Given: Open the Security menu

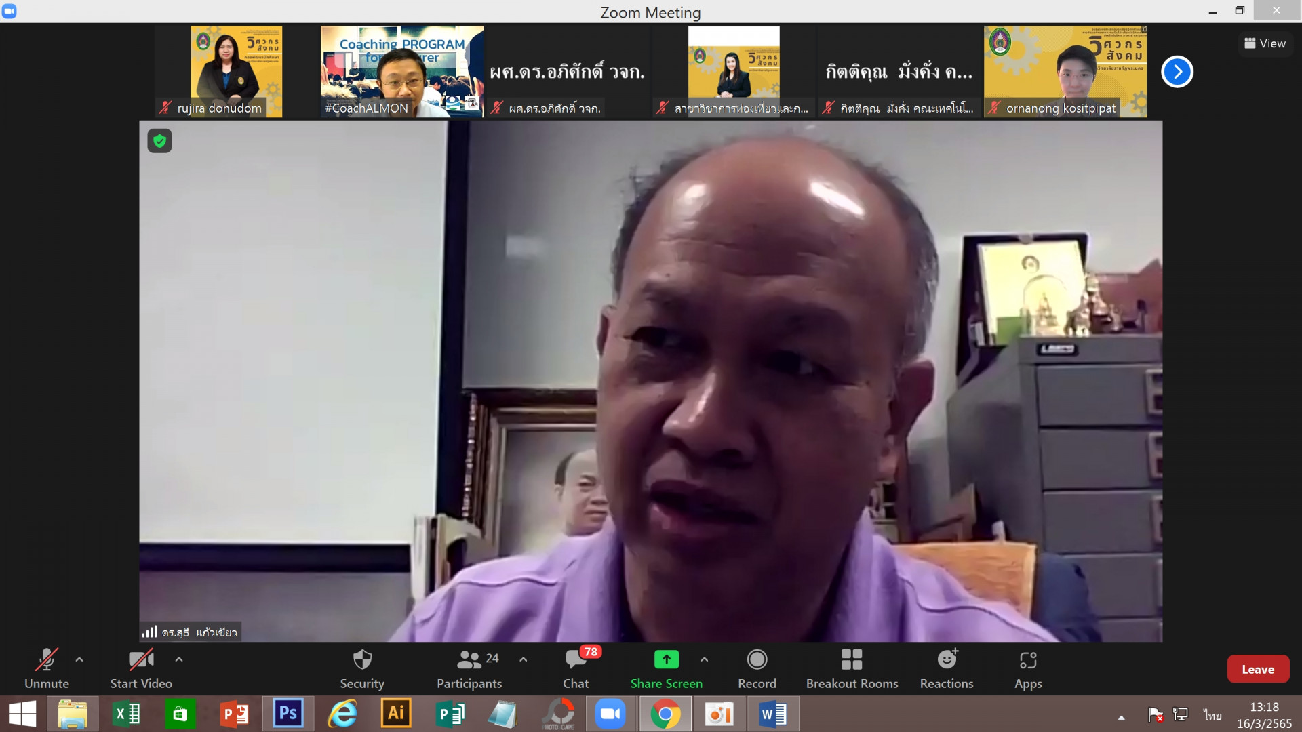Looking at the screenshot, I should coord(362,668).
